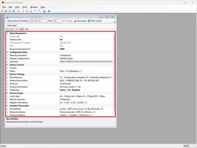Viewport: 197px width, 148px height.
Task: Open the View menu
Action: coord(17,7)
